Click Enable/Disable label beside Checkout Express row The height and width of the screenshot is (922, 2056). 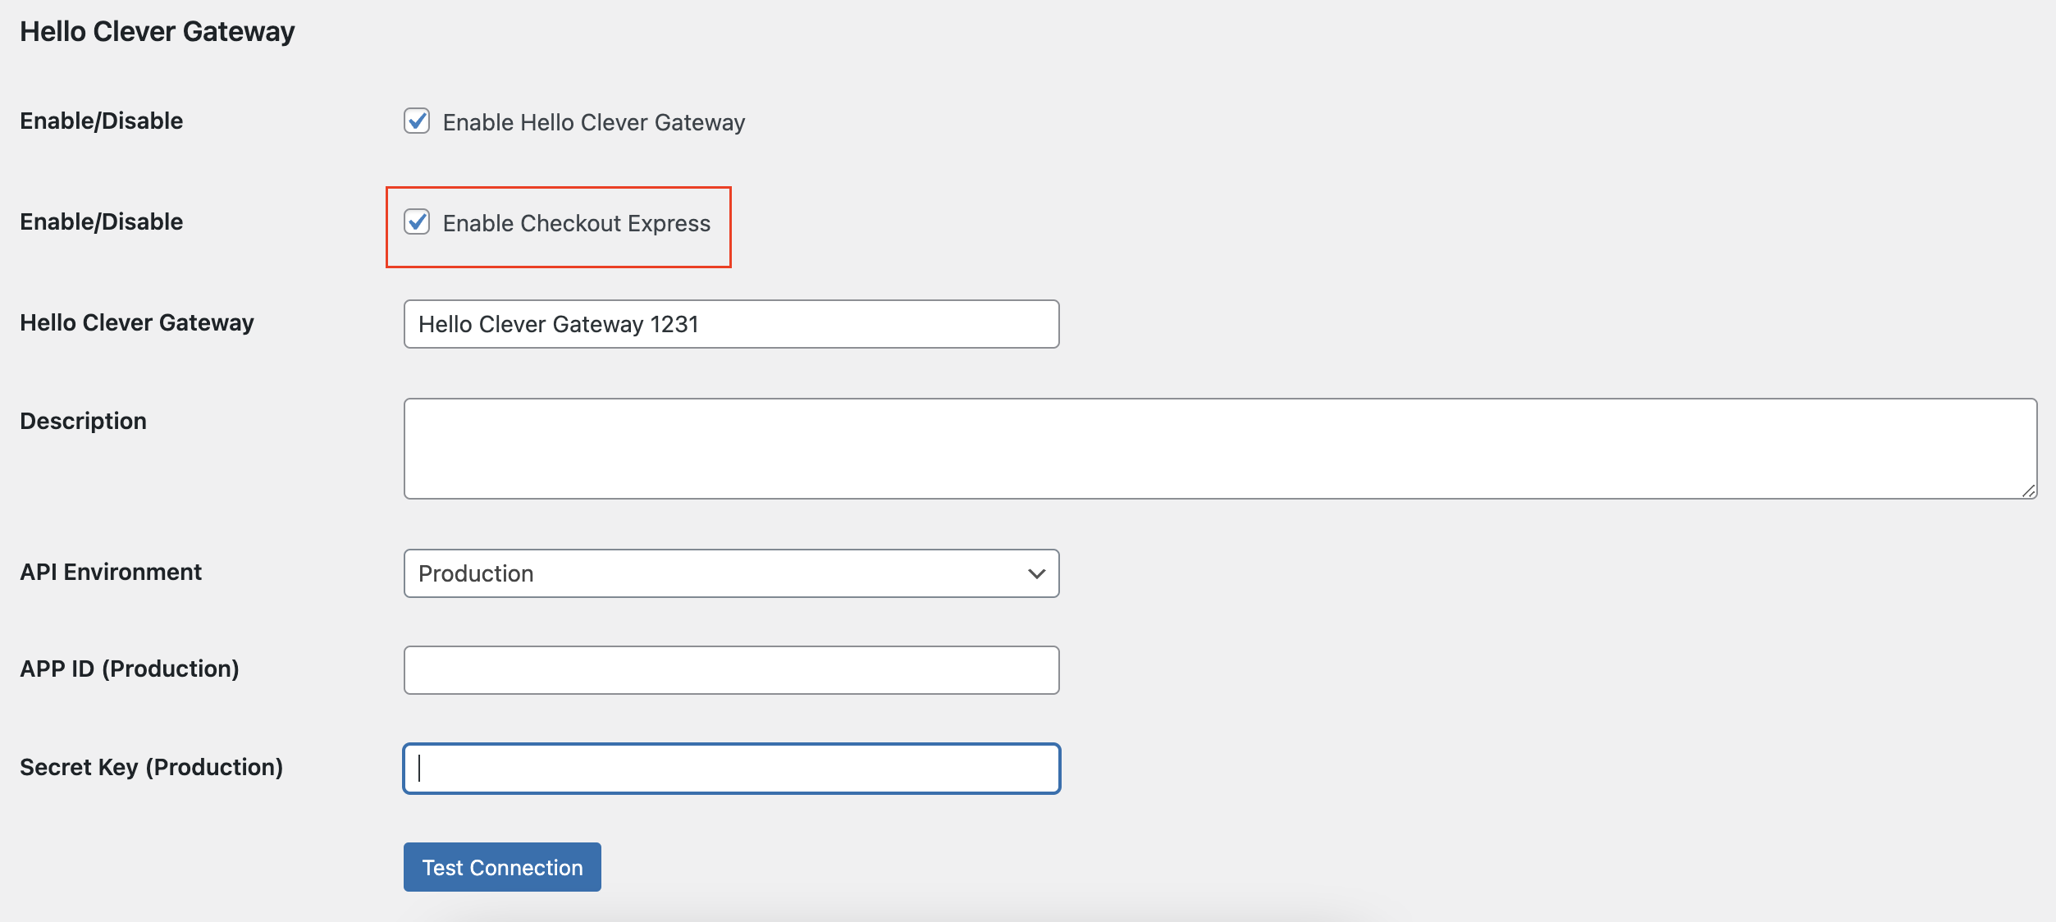(102, 221)
